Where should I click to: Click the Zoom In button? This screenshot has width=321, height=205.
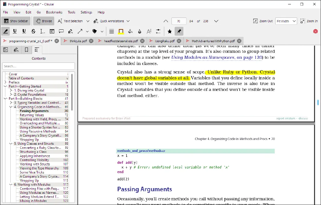pyautogui.click(x=309, y=21)
